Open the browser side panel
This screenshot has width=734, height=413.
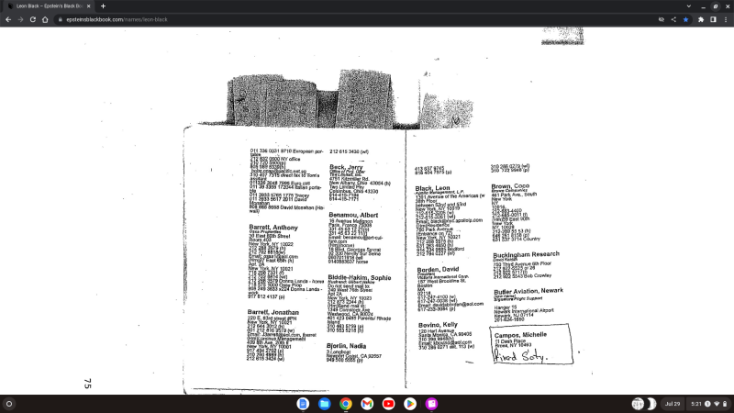click(713, 19)
